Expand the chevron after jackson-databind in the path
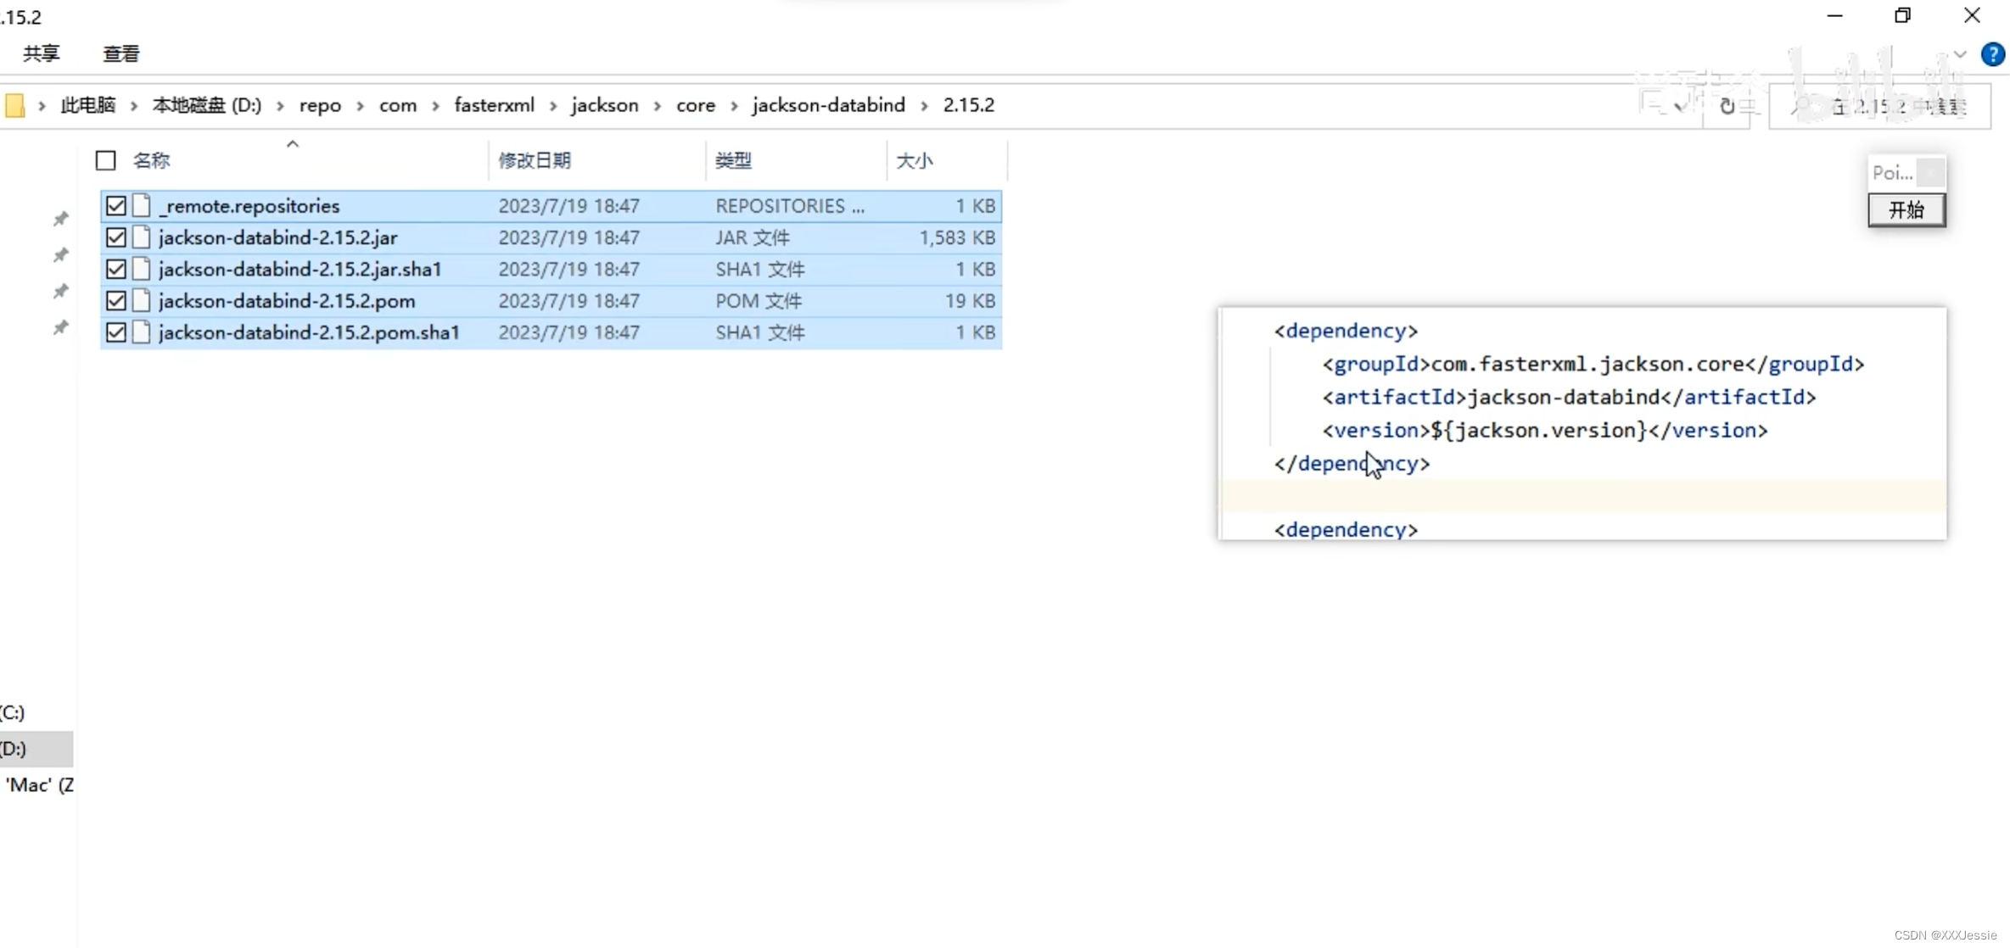This screenshot has width=2010, height=948. pos(924,106)
